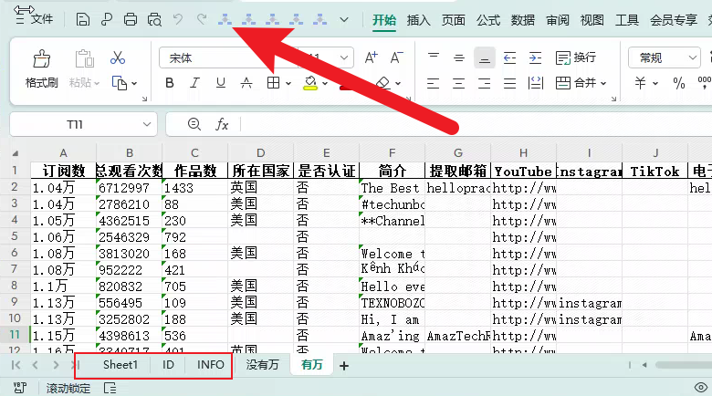Open Print Preview from quick toolbar
This screenshot has width=712, height=396.
[x=154, y=19]
